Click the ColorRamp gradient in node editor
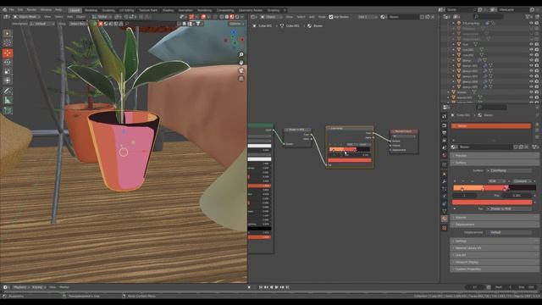 click(x=350, y=149)
